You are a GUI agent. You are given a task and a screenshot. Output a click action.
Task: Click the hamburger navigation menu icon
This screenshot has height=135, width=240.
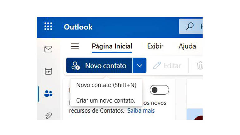(75, 46)
